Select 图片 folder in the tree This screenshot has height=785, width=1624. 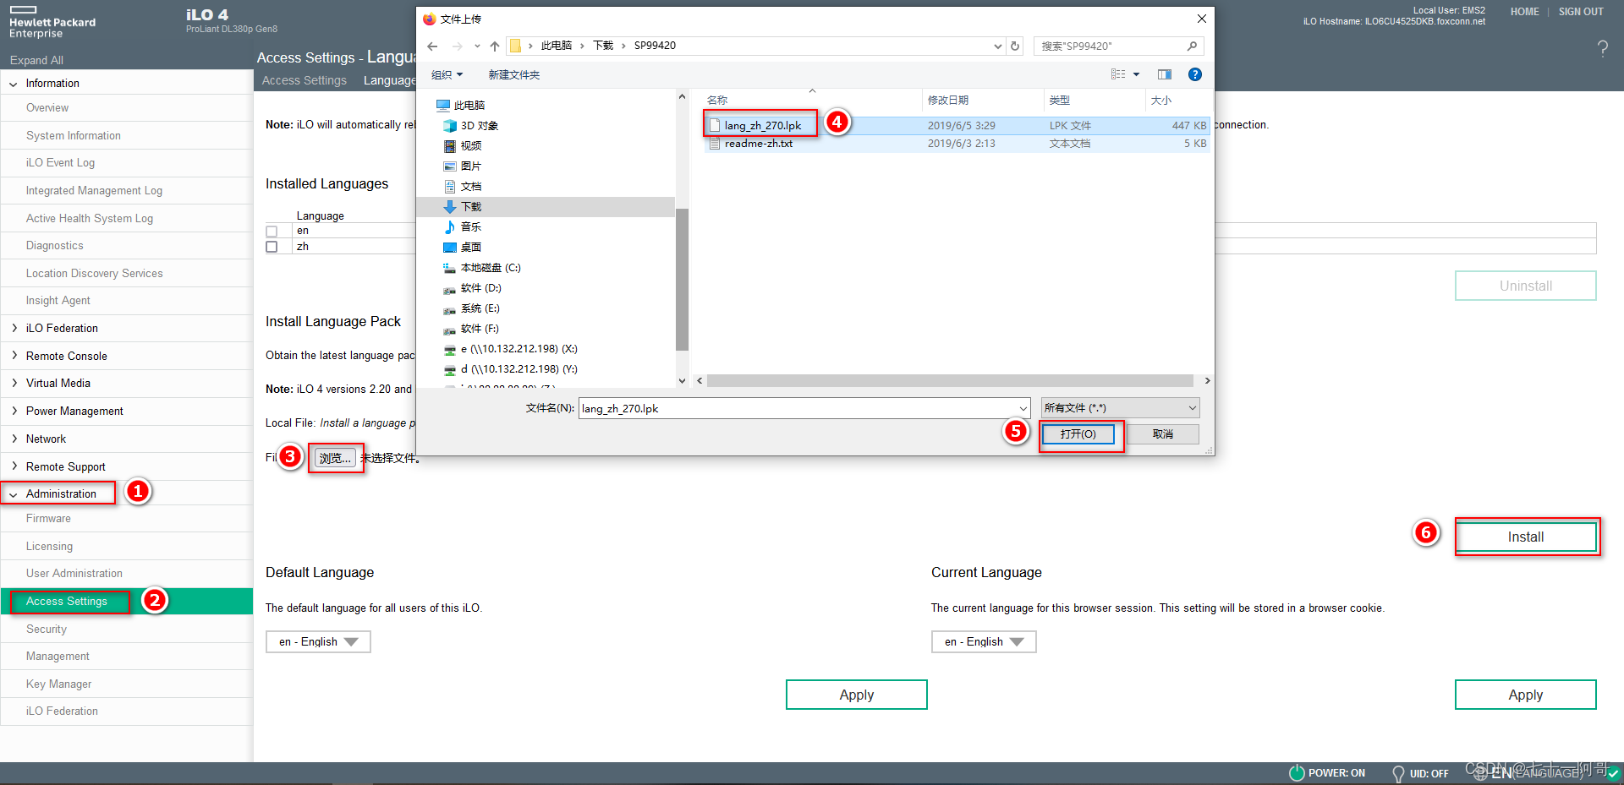coord(463,166)
